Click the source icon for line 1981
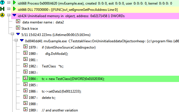Viewport: 179px width, 112px height. pyautogui.click(x=25, y=59)
